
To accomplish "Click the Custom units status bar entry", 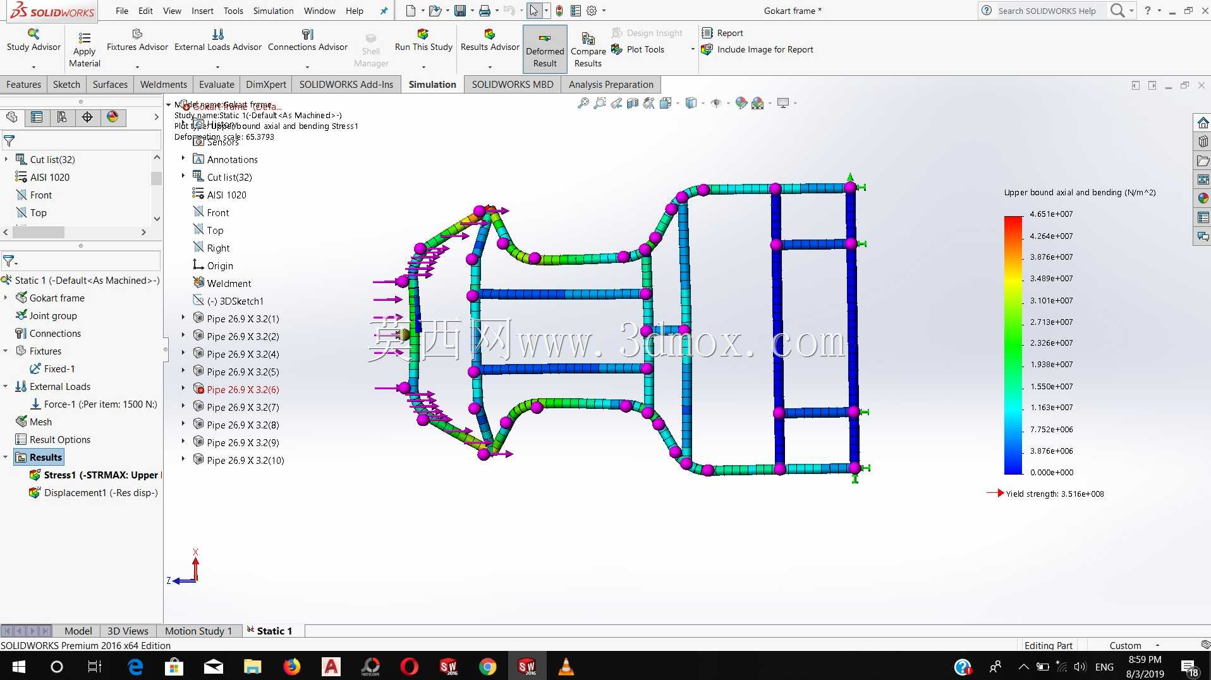I will (x=1126, y=645).
